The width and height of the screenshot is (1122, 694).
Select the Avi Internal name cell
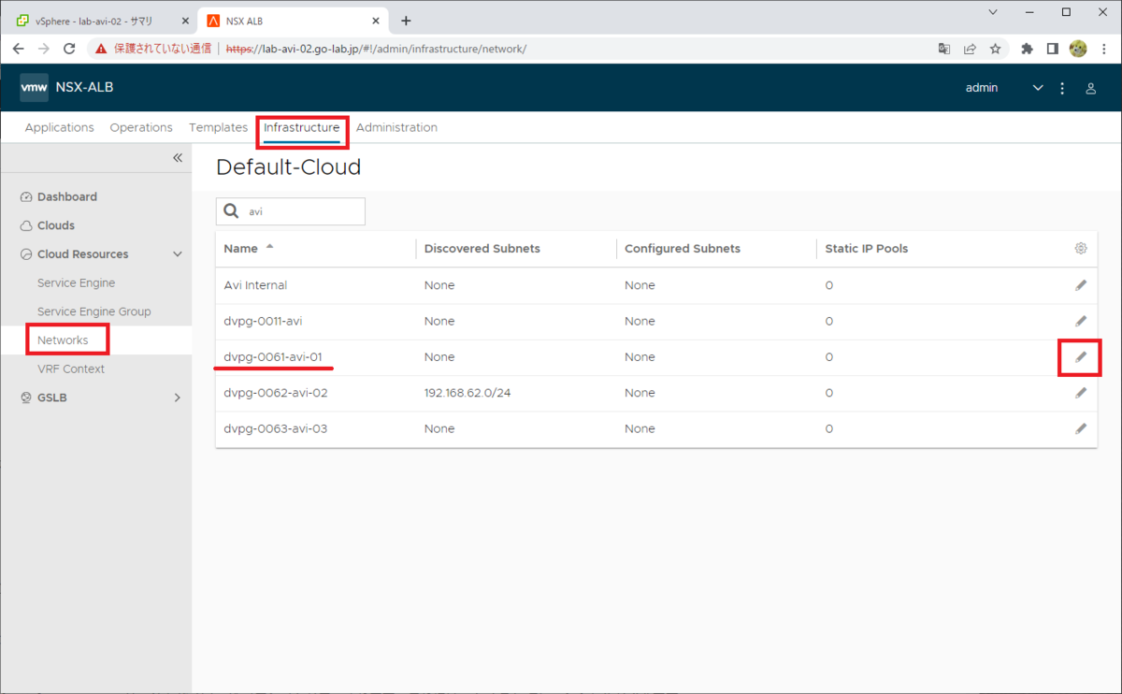255,285
